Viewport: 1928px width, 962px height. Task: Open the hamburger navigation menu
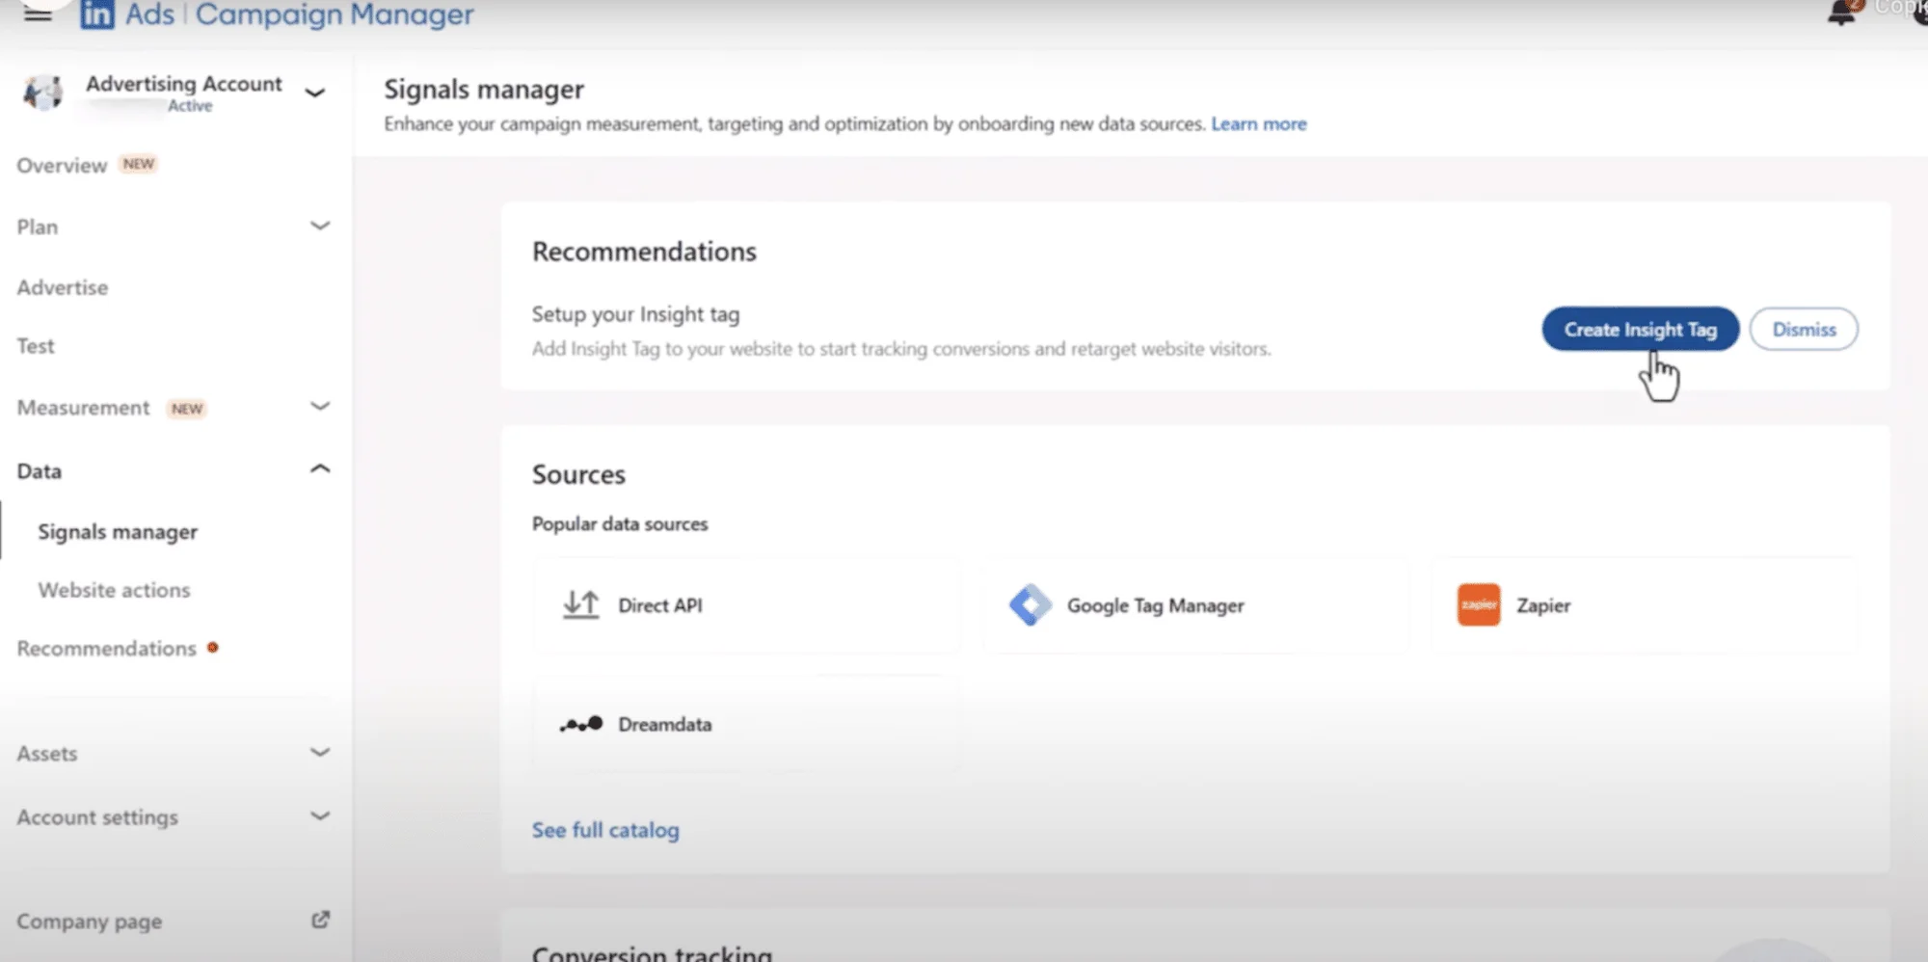(x=38, y=13)
